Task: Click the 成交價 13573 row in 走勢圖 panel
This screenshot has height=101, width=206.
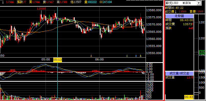Action: [179, 24]
